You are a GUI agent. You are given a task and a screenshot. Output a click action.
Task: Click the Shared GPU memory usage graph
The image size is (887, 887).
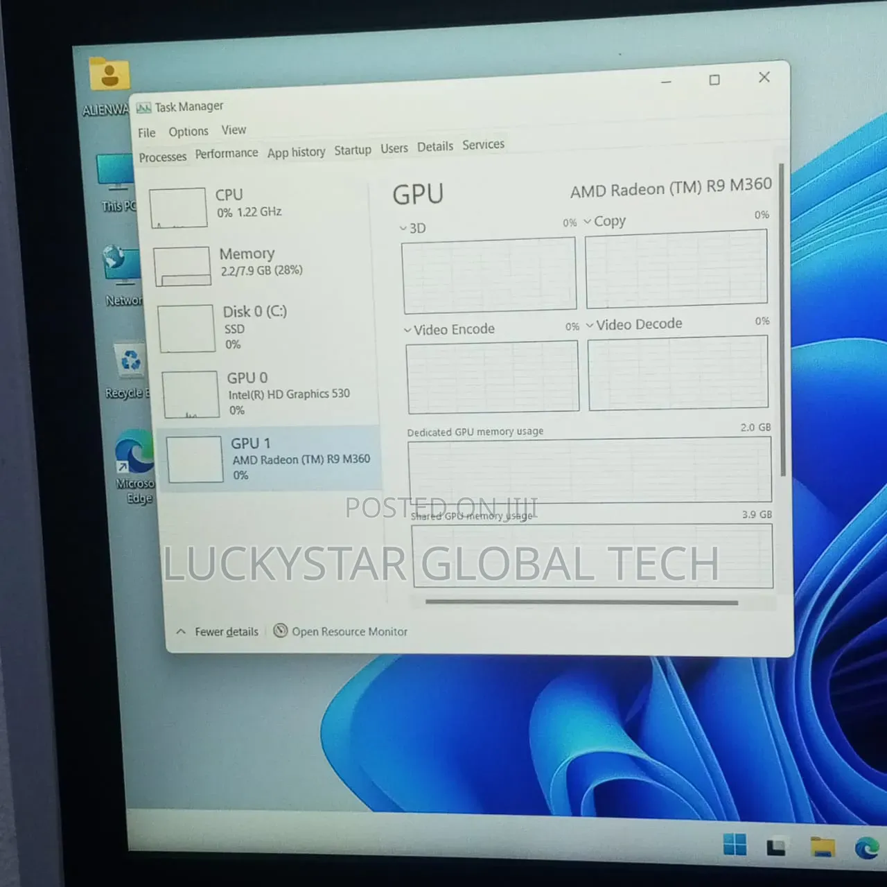pos(592,556)
